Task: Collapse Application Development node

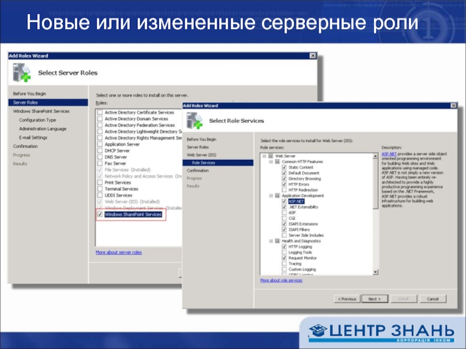Action: [x=271, y=195]
